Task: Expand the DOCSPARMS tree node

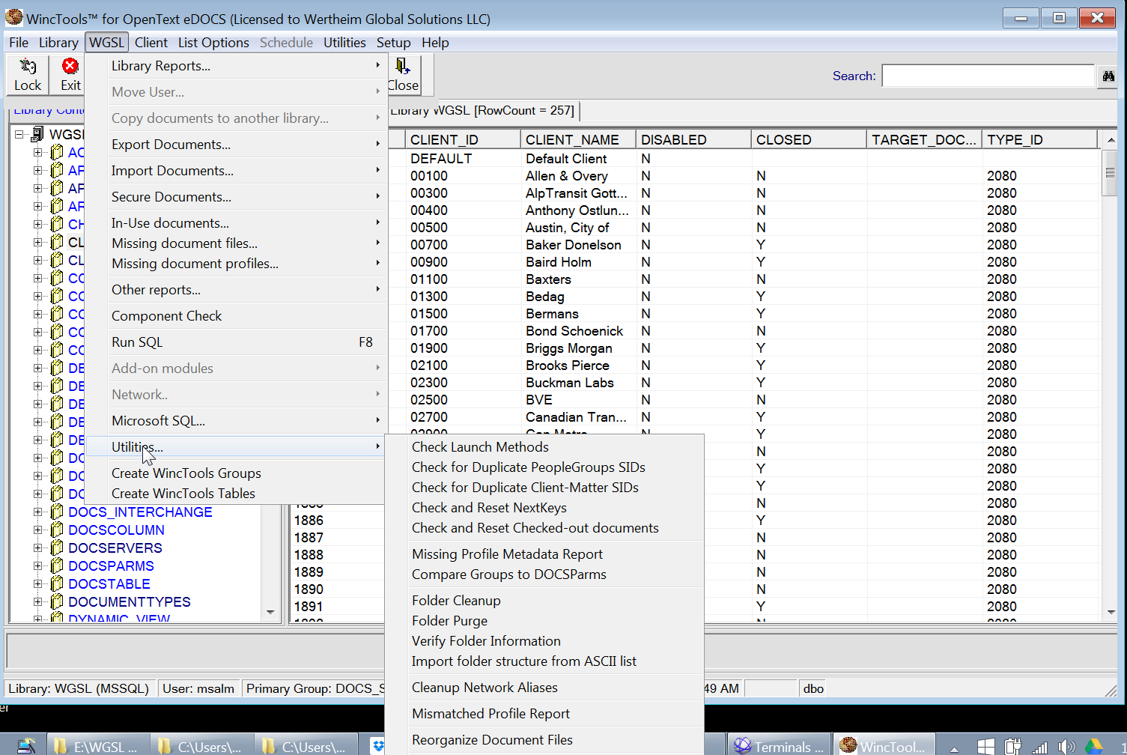Action: point(37,566)
